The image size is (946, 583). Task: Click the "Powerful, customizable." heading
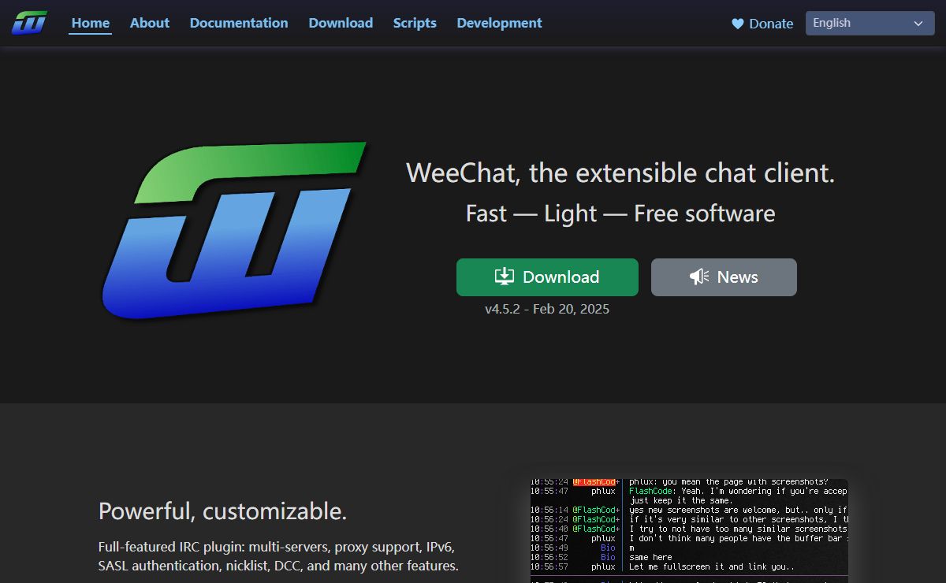click(x=223, y=511)
